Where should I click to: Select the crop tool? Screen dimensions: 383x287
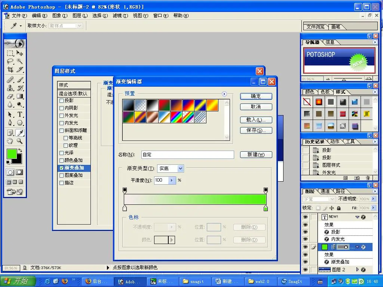(10, 70)
